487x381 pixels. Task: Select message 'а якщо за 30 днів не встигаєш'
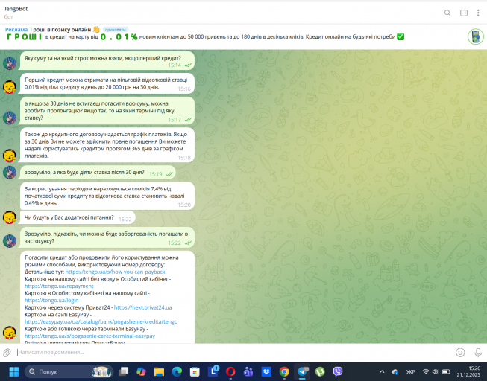107,111
